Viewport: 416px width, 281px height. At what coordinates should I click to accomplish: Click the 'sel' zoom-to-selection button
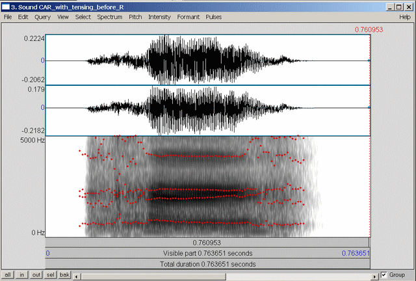(x=51, y=275)
